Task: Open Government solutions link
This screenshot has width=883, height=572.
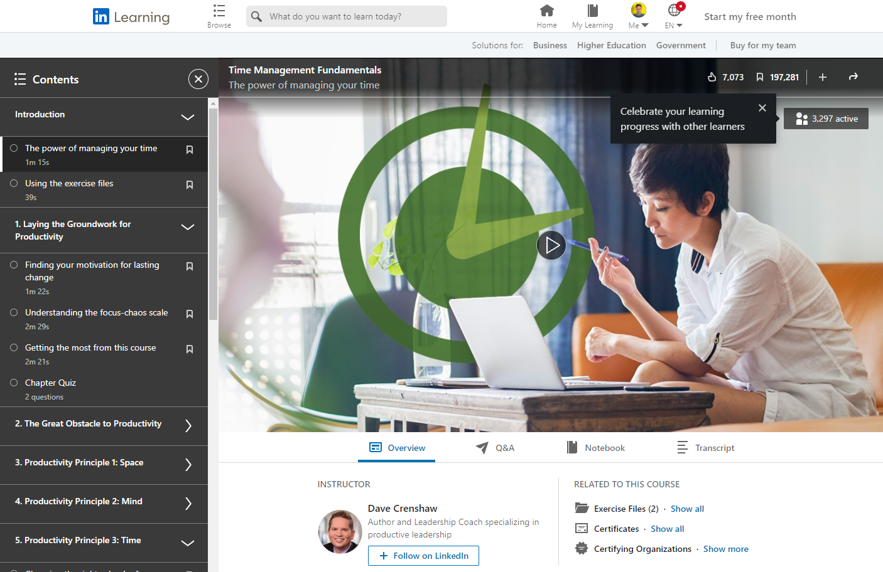Action: (x=681, y=45)
